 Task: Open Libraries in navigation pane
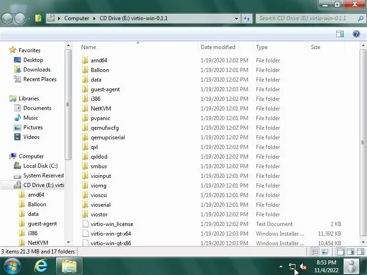click(x=29, y=99)
